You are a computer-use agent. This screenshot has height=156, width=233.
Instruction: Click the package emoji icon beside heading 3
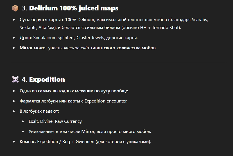15,8
